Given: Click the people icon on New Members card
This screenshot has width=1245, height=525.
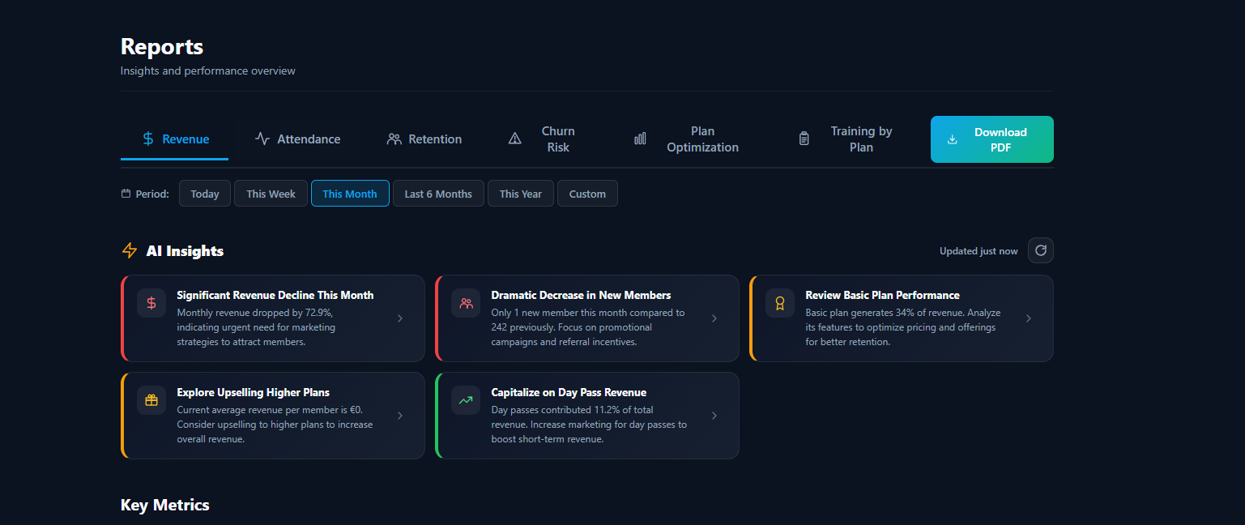Looking at the screenshot, I should coord(466,303).
